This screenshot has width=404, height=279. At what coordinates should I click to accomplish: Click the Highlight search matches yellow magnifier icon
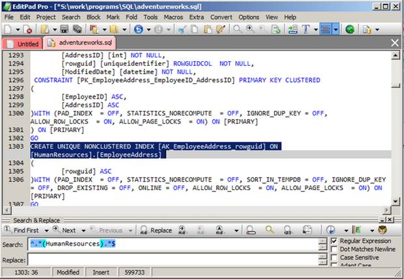click(270, 230)
